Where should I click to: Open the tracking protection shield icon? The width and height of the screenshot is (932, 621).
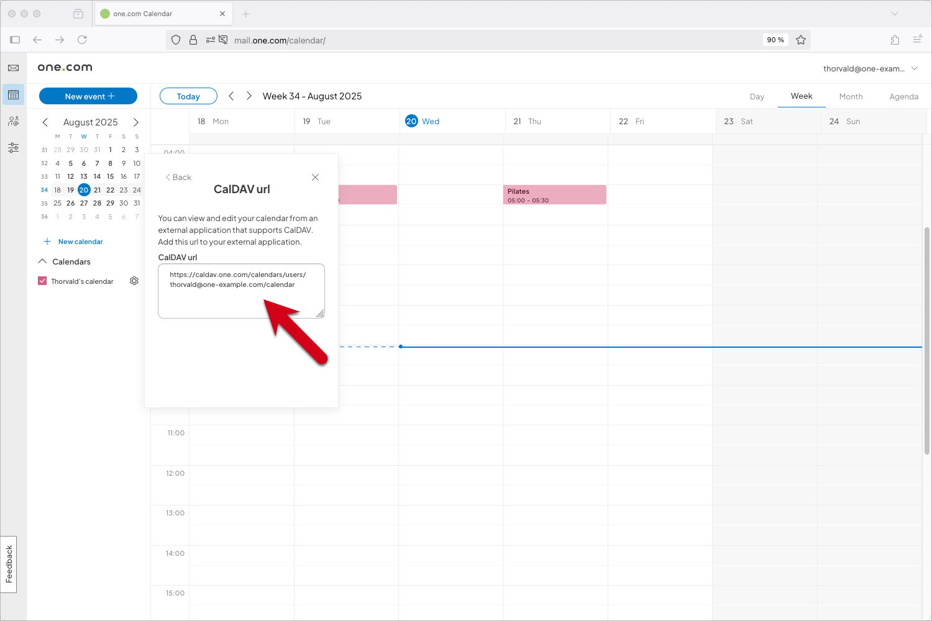[176, 40]
